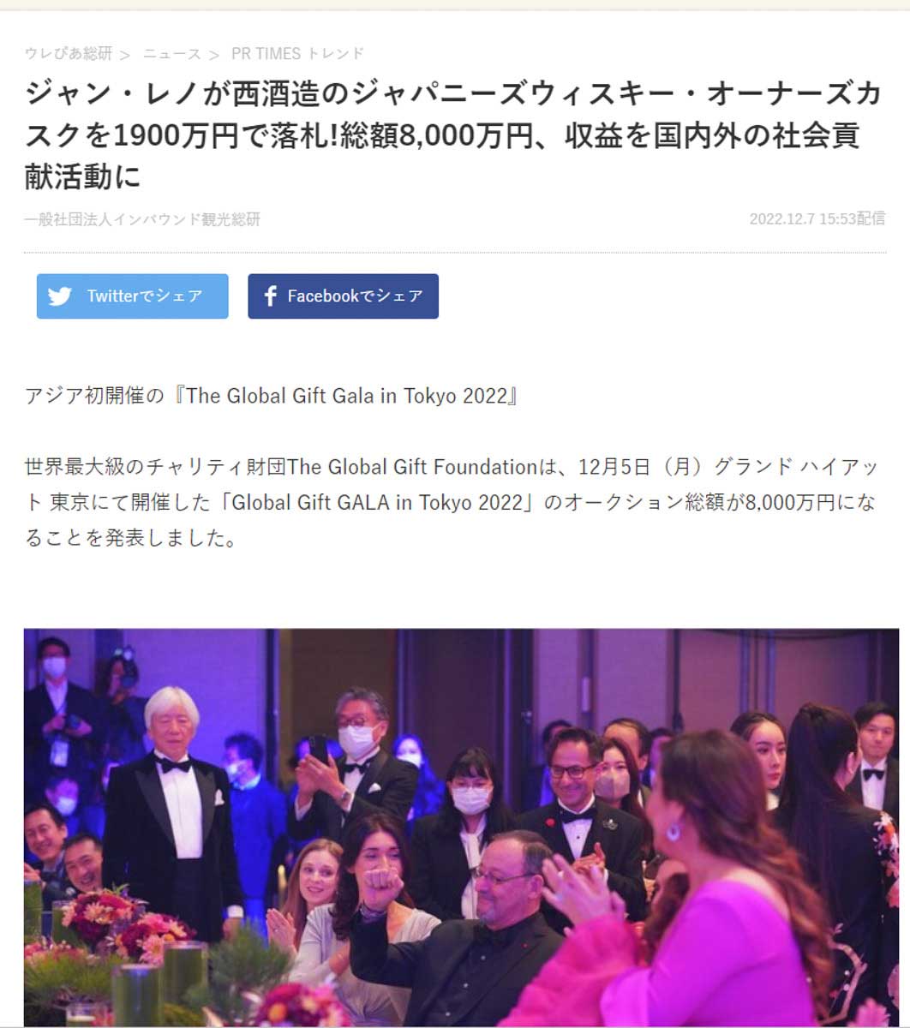This screenshot has width=910, height=1028.
Task: Open the gala event photo
Action: pyautogui.click(x=461, y=828)
